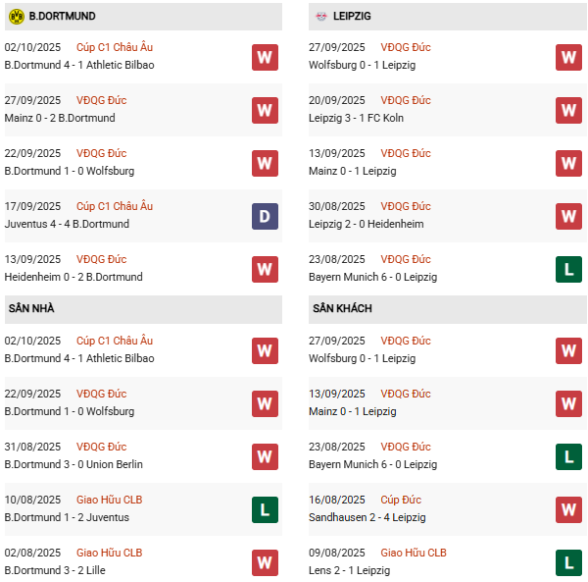
Task: Click the D badge for Juventus 4-4 B.Dortmund
Action: click(265, 216)
